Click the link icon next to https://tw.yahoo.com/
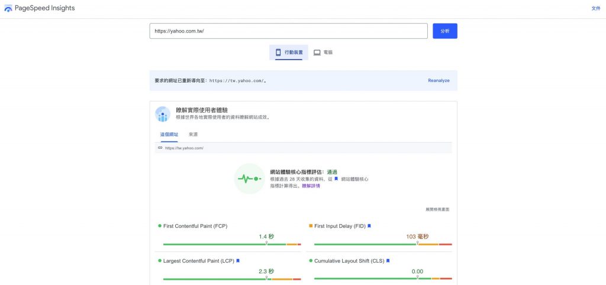Viewport: 606px width, 285px height. tap(160, 148)
